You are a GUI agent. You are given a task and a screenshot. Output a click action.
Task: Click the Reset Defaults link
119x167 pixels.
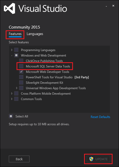click(100, 117)
